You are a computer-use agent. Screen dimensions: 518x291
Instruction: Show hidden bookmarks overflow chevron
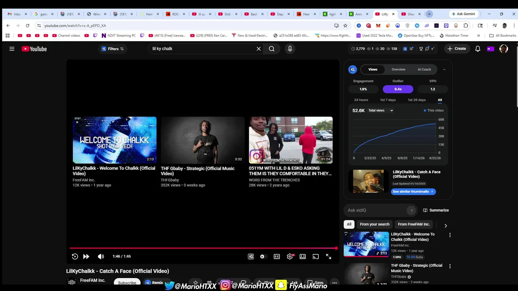coord(478,36)
